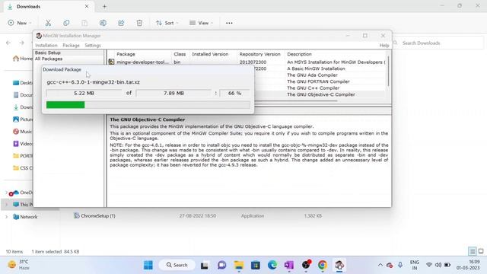Viewport: 487px width, 274px height.
Task: Open the Sort dropdown in Explorer
Action: (167, 23)
